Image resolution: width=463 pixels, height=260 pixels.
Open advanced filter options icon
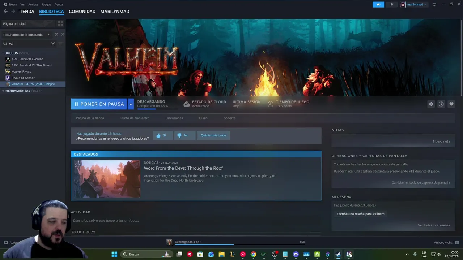coord(60,44)
